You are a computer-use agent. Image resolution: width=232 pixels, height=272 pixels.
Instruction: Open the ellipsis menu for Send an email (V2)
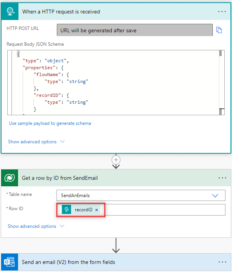click(x=222, y=262)
